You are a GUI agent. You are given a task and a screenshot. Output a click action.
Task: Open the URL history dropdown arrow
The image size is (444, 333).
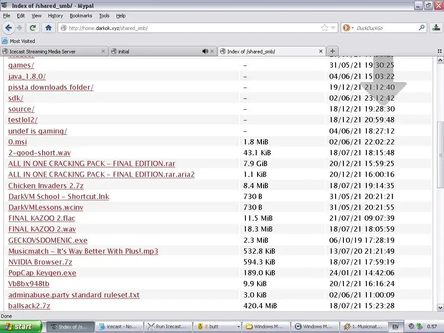[x=333, y=28]
